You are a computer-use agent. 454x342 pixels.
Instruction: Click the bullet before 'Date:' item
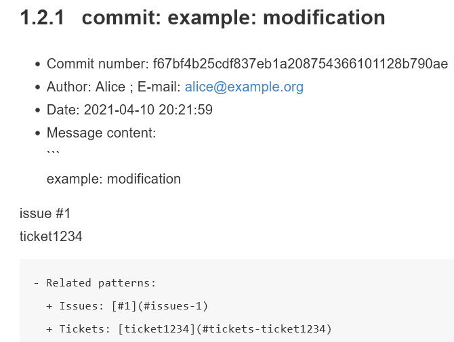tap(37, 110)
